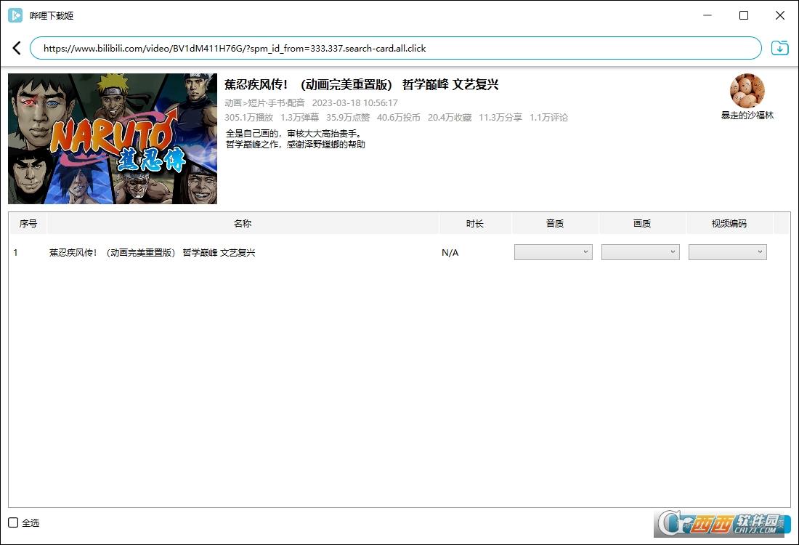Close the 哔哩下载姬 window
Image resolution: width=799 pixels, height=545 pixels.
click(779, 15)
